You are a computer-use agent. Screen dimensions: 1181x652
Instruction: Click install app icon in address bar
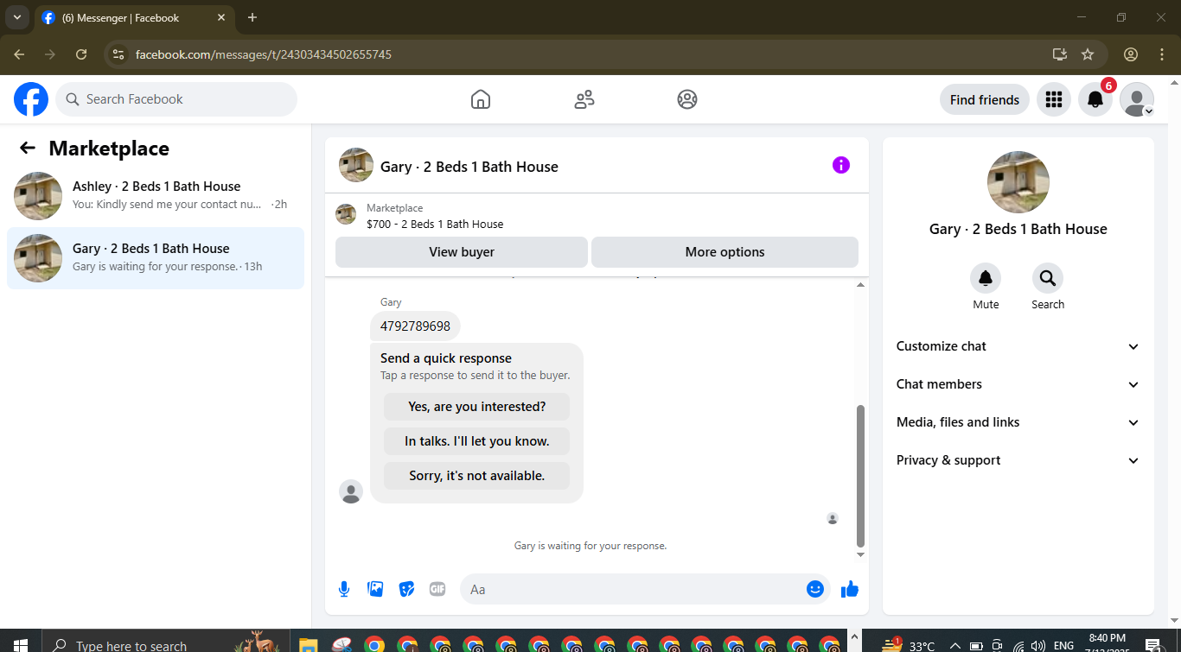pos(1060,54)
